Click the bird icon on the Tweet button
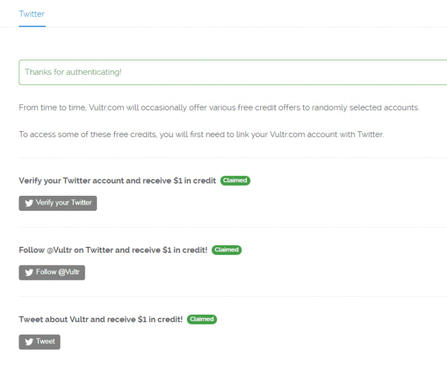447x377 pixels. pos(29,342)
